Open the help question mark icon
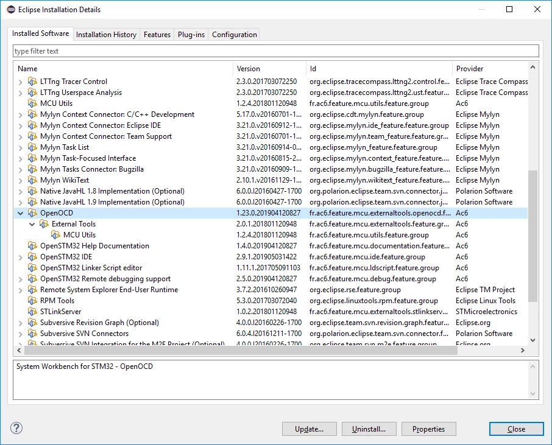This screenshot has height=445, width=552. 16,428
